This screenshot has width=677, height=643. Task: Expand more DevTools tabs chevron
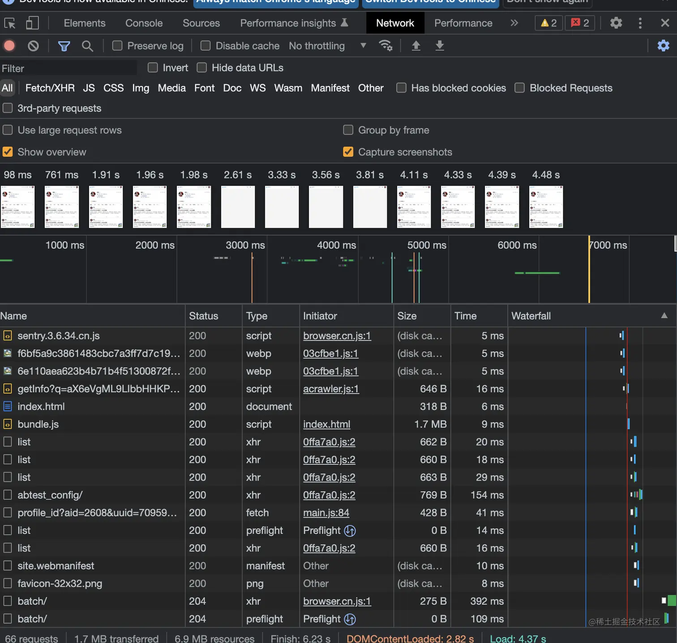pyautogui.click(x=514, y=23)
